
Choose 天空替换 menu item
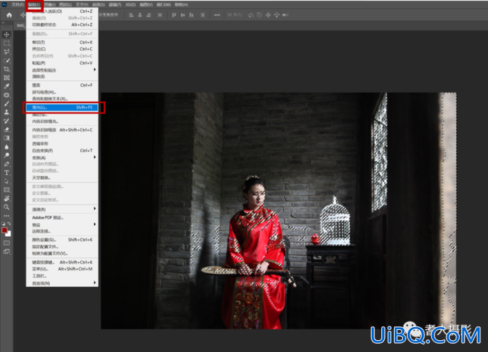tap(62, 178)
